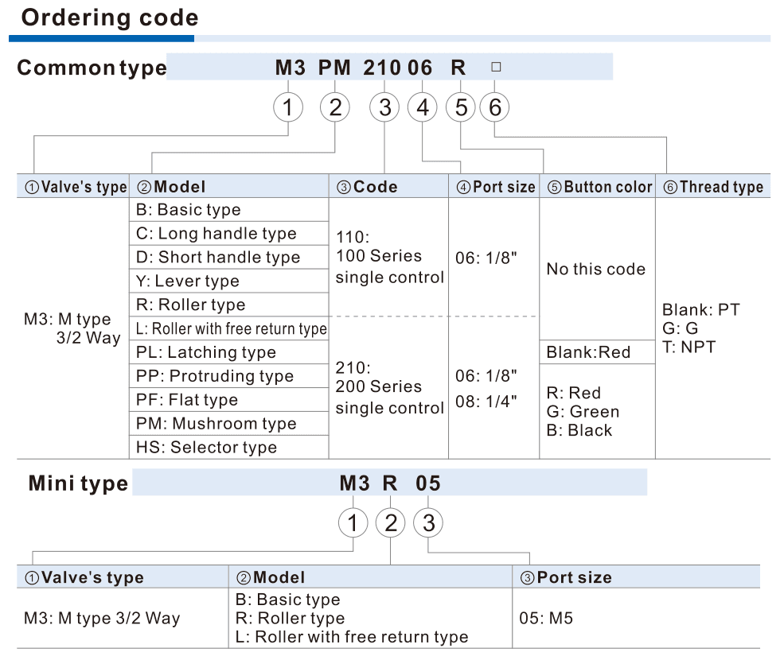Click 'M3' in Mini type code

[354, 483]
